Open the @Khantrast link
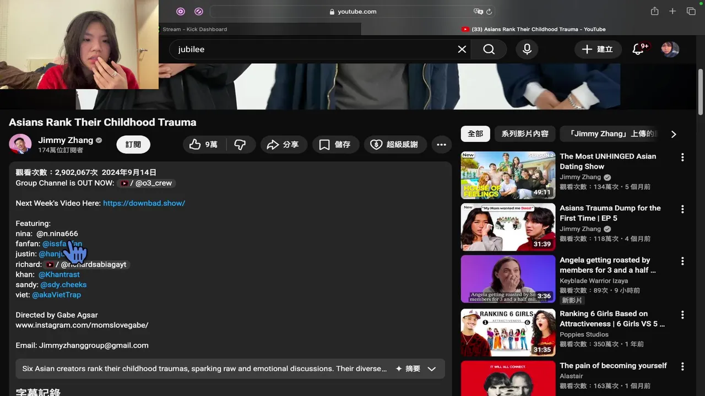705x396 pixels. click(x=59, y=274)
